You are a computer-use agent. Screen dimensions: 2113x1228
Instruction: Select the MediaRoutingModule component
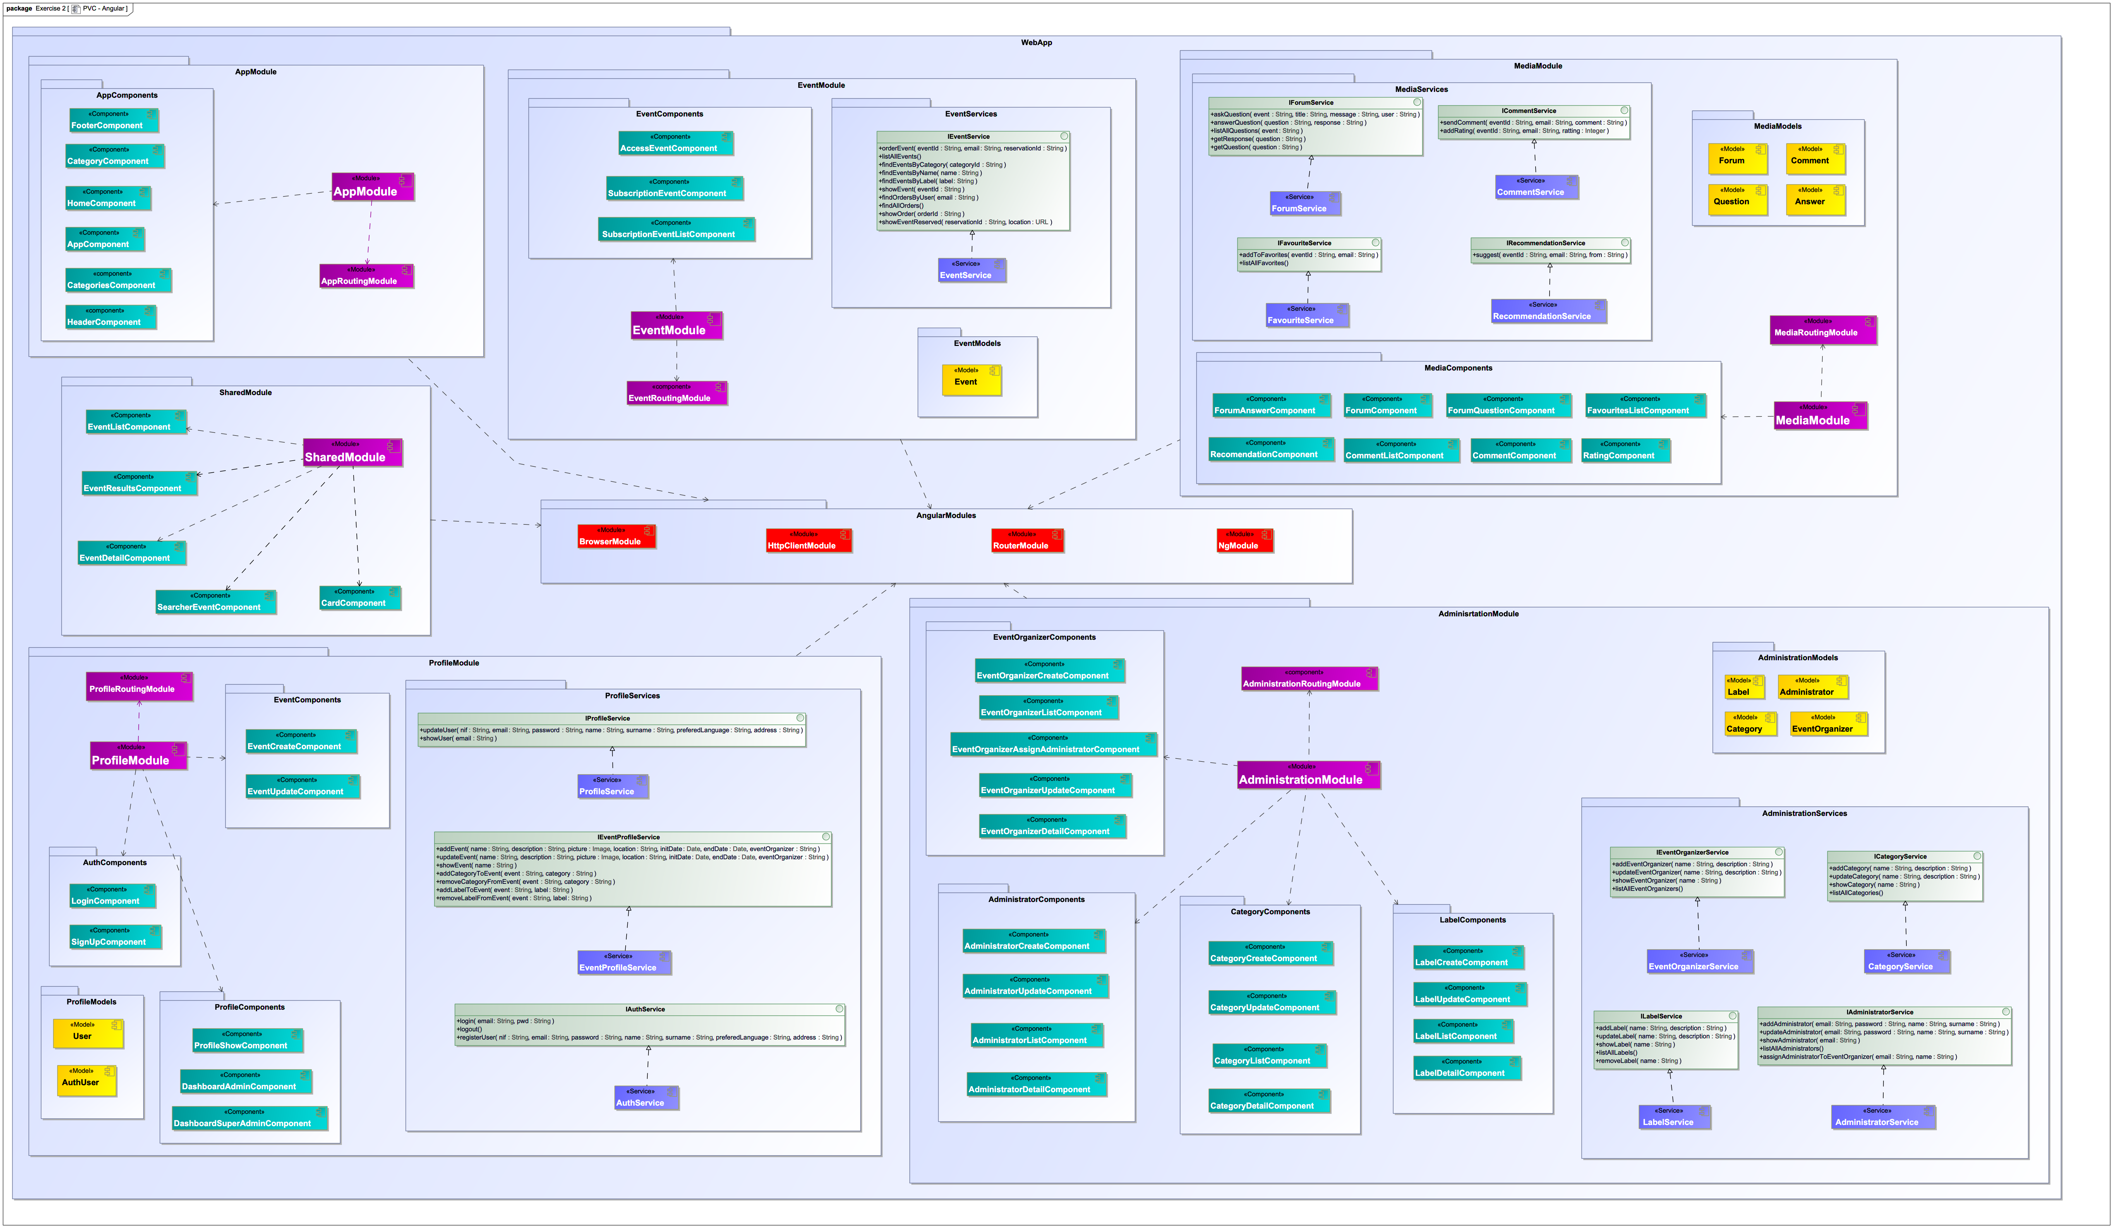coord(1823,330)
